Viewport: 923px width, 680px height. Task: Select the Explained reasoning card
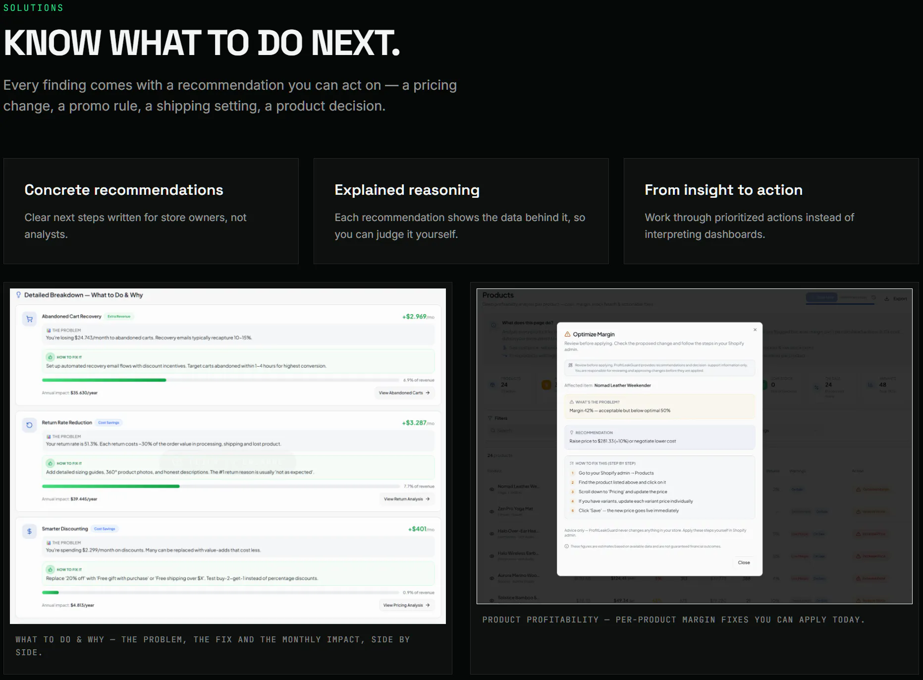[461, 211]
